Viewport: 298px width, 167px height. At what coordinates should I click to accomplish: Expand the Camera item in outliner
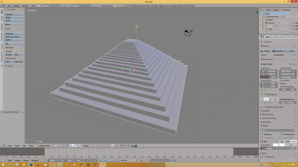tap(263, 23)
